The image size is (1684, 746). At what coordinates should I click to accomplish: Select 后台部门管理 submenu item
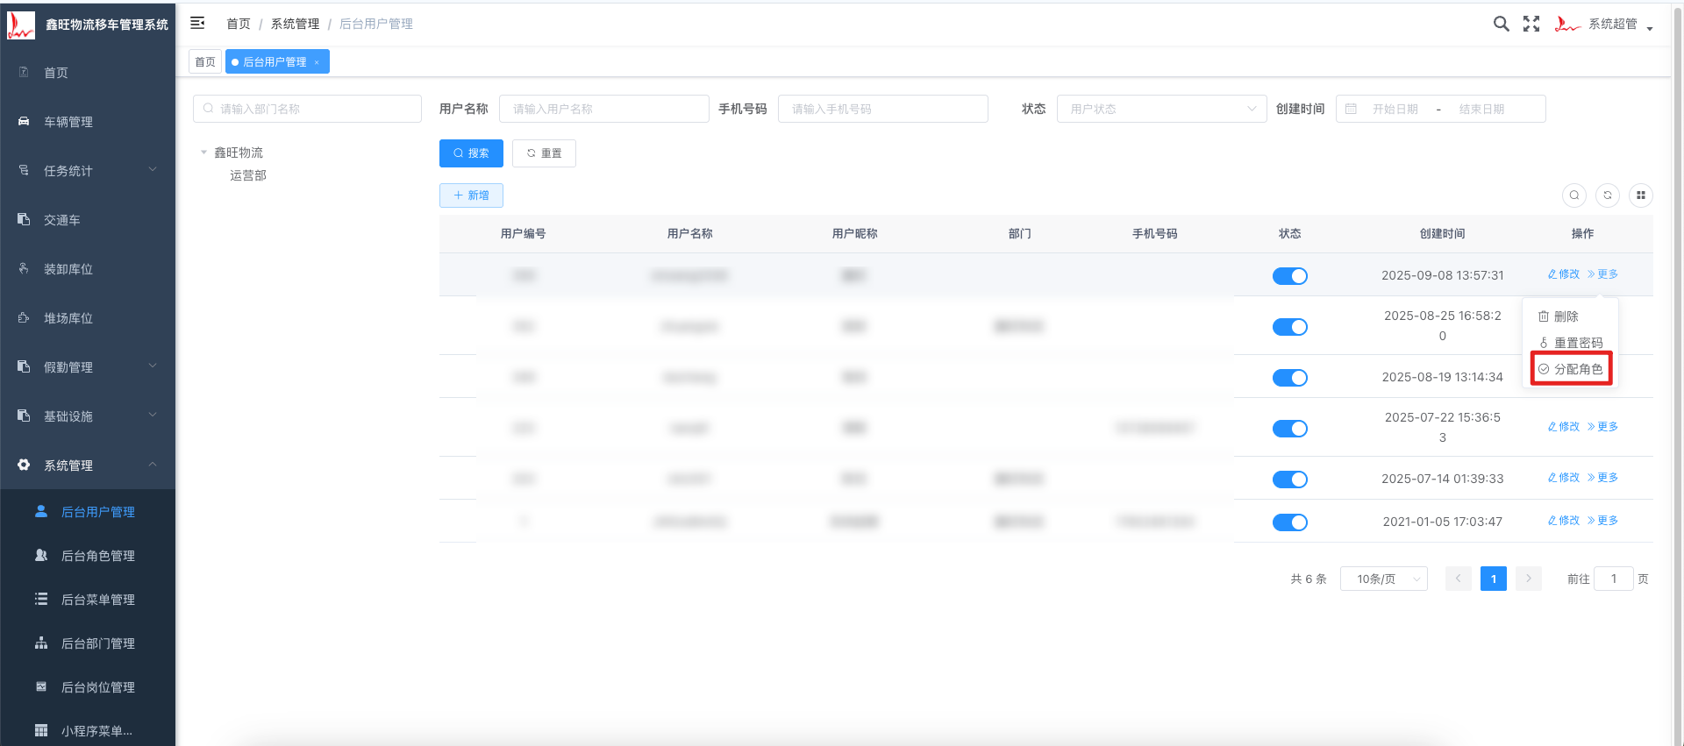88,643
